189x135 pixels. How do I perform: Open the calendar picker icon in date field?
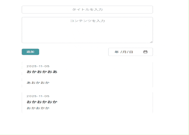(x=145, y=52)
